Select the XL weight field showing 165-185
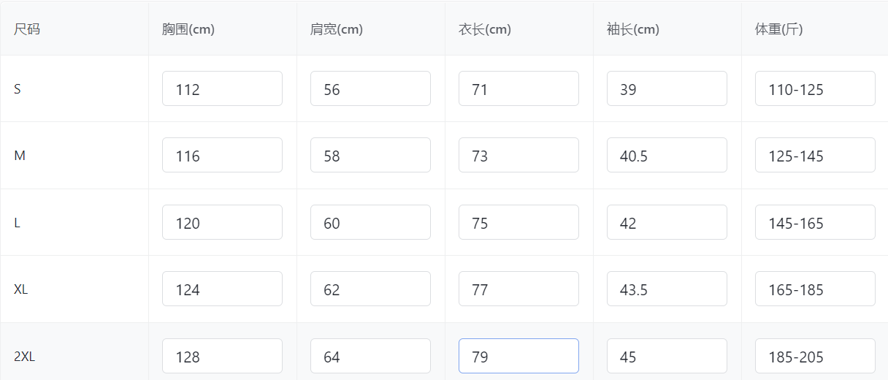This screenshot has width=888, height=380. (815, 289)
